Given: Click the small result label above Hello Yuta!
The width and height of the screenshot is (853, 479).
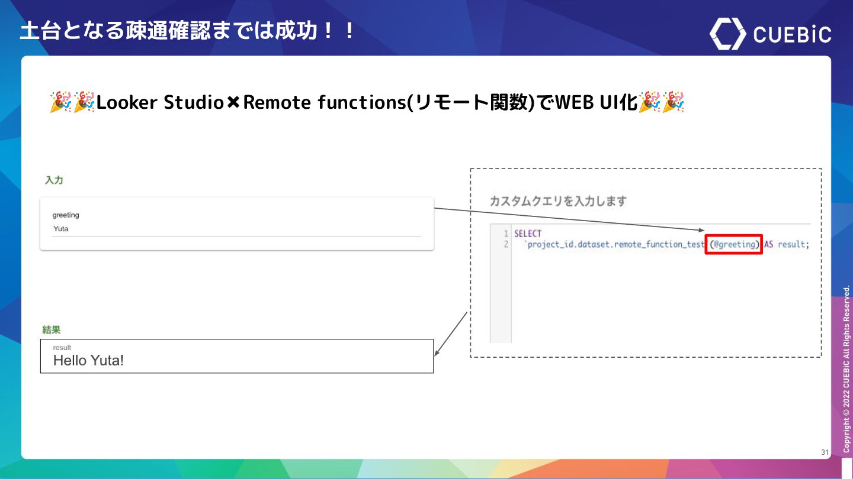Looking at the screenshot, I should click(x=62, y=348).
